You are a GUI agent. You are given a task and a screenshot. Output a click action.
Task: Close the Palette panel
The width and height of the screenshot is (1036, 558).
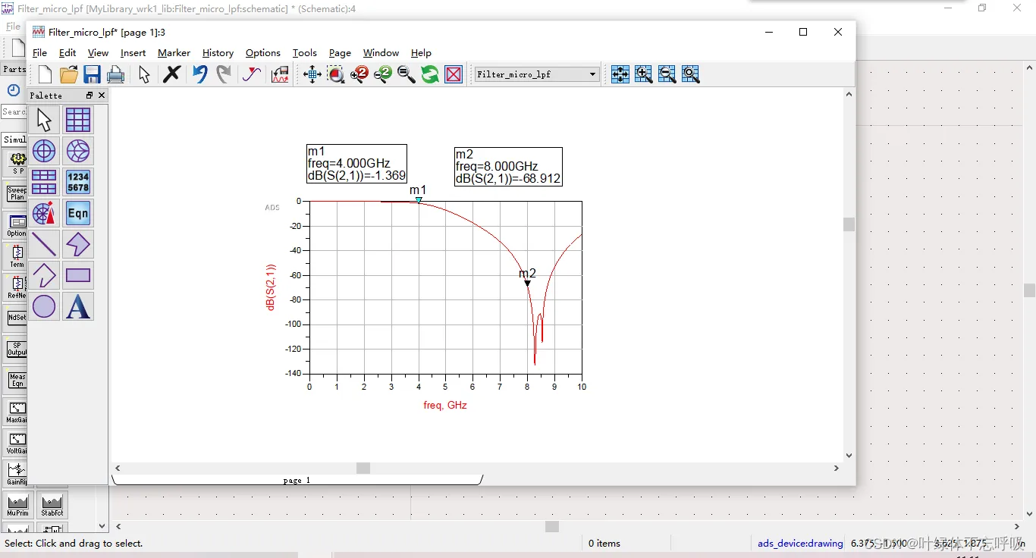click(x=102, y=96)
